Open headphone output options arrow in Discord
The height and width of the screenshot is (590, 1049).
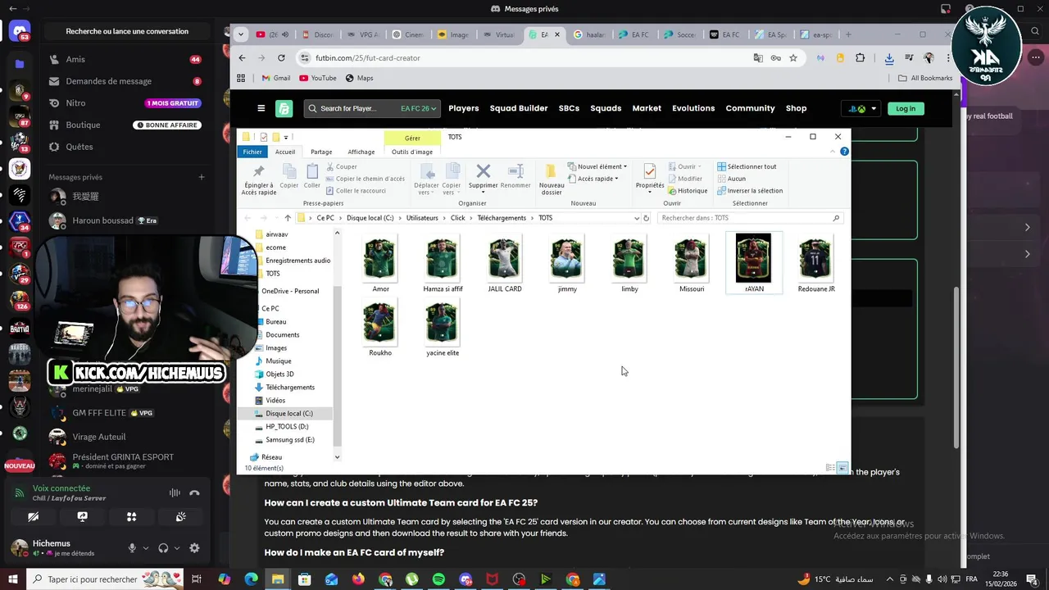(177, 548)
